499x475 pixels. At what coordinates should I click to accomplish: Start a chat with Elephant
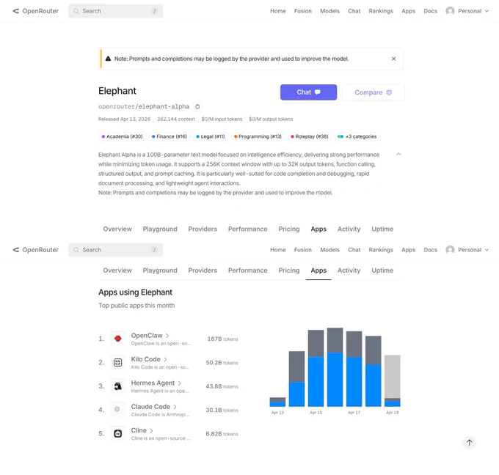[x=308, y=92]
